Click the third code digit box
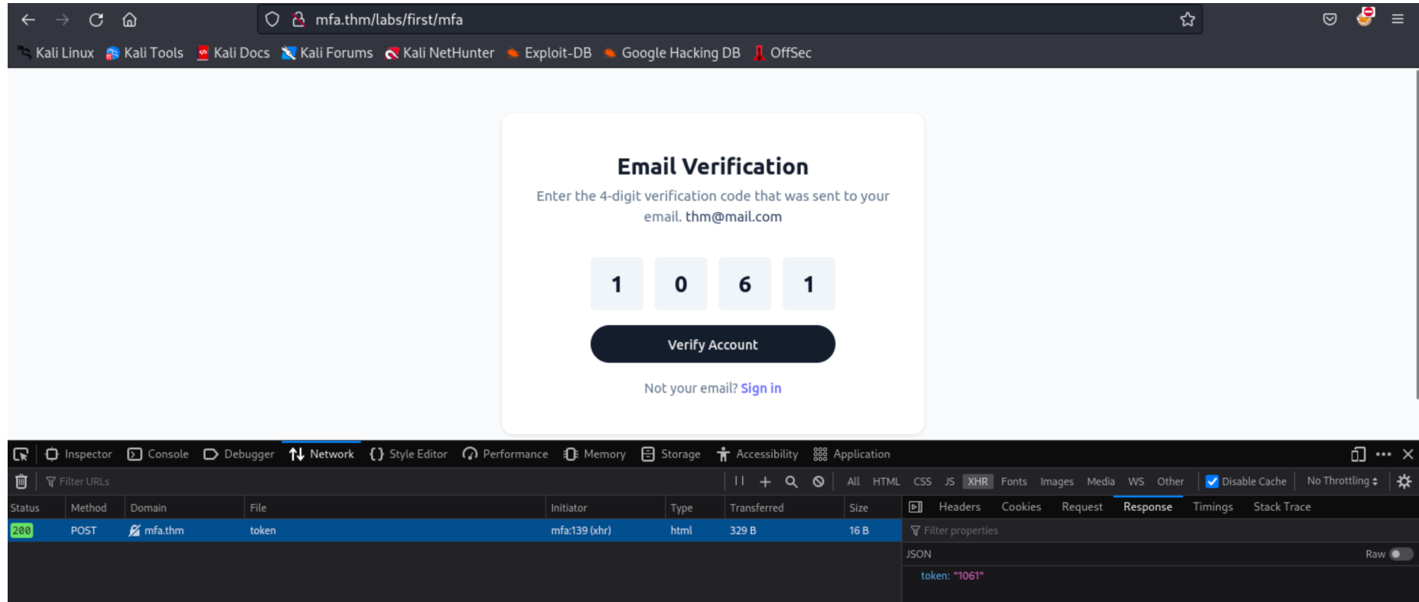Viewport: 1419px width, 602px height. [x=745, y=284]
